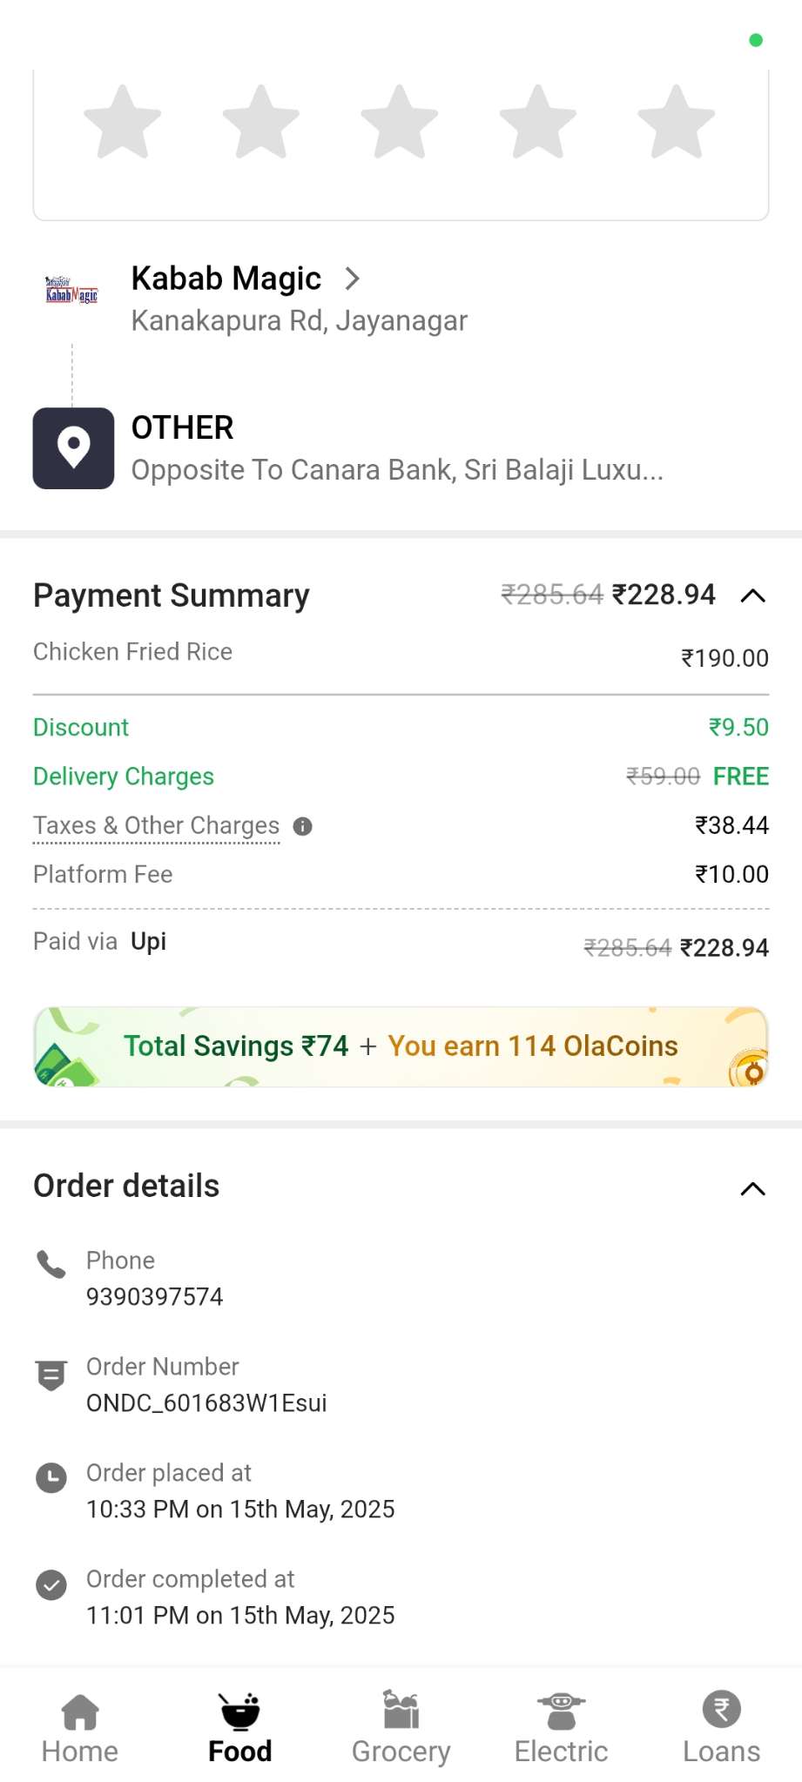Switch to the Grocery tab
The width and height of the screenshot is (802, 1782).
(x=401, y=1727)
